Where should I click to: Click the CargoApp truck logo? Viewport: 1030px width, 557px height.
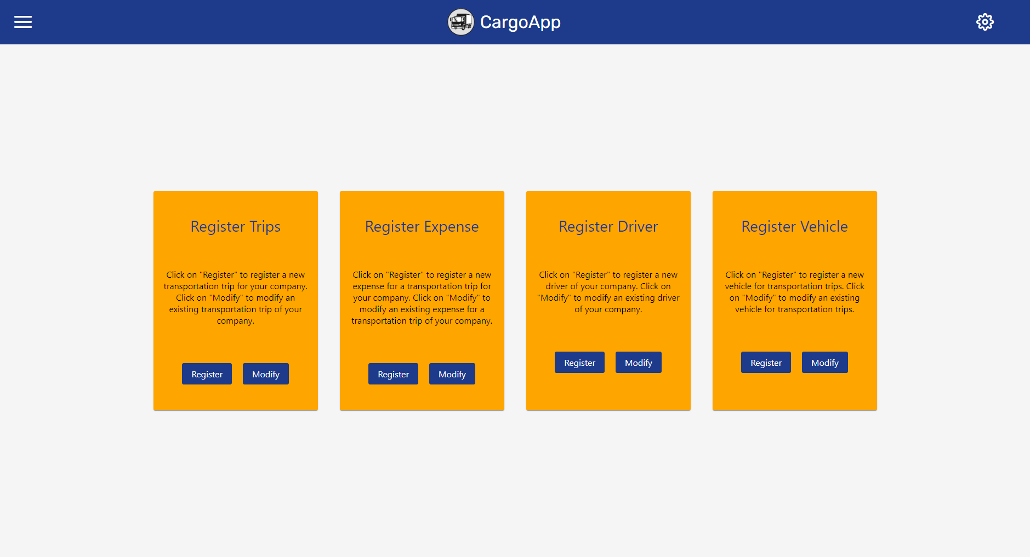(x=460, y=22)
